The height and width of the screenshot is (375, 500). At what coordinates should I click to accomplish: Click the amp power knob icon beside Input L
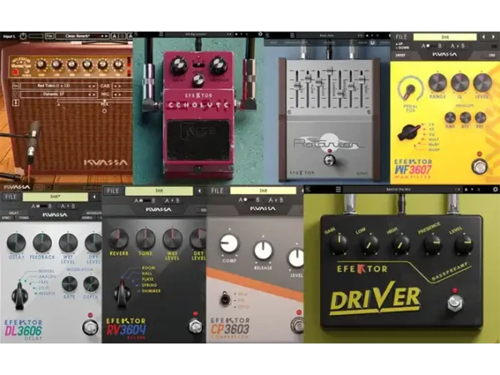click(x=23, y=36)
